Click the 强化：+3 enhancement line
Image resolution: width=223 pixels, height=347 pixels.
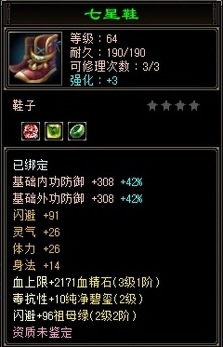pos(94,81)
